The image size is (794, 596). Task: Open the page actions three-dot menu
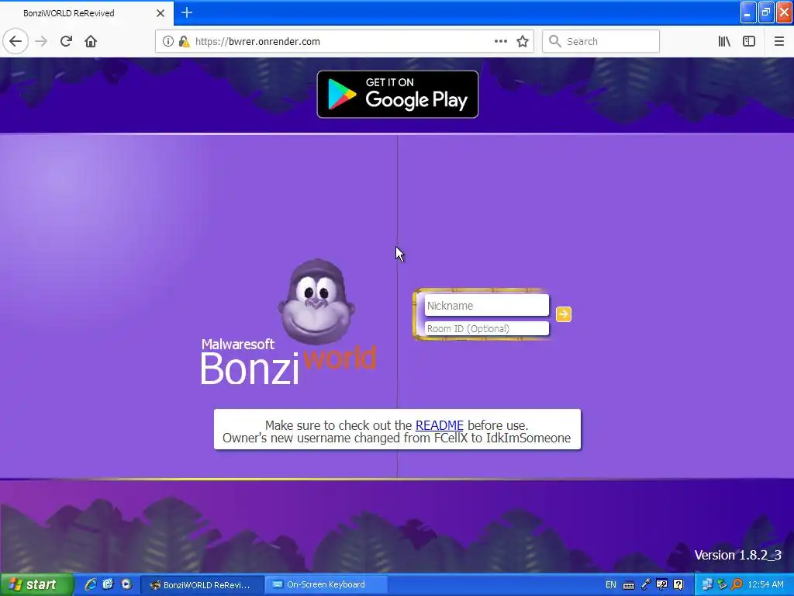(x=500, y=41)
